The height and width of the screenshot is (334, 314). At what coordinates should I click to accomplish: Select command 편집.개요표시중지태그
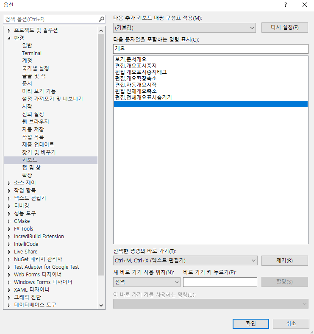point(141,72)
